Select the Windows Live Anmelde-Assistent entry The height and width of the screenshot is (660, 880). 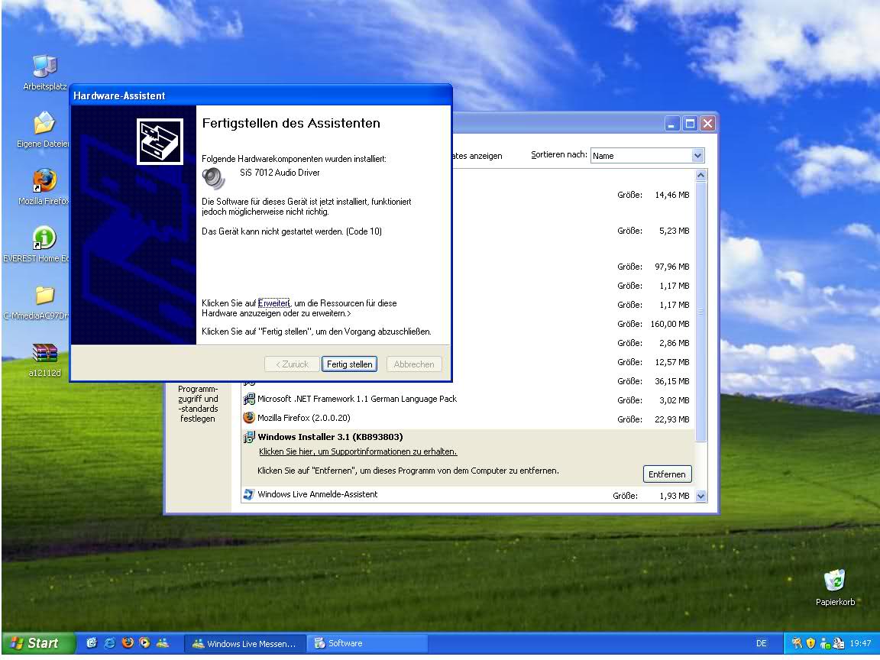(x=317, y=494)
